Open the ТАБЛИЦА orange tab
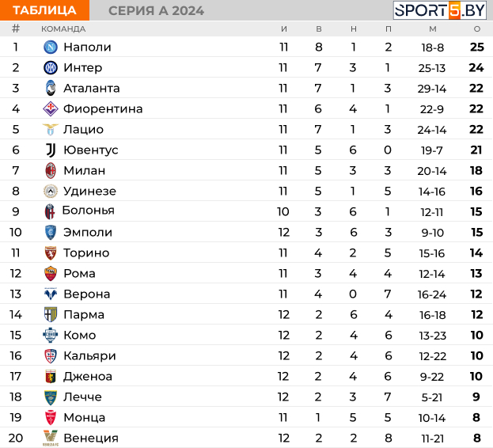Screen dimensions: 493x448 tap(44, 10)
